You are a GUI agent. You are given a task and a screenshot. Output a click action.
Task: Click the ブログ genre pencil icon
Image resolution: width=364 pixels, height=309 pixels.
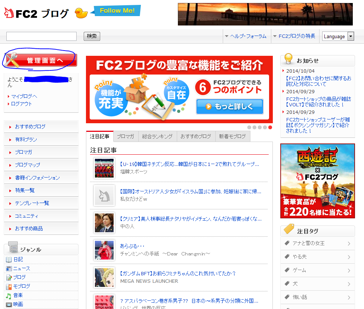pos(9,278)
